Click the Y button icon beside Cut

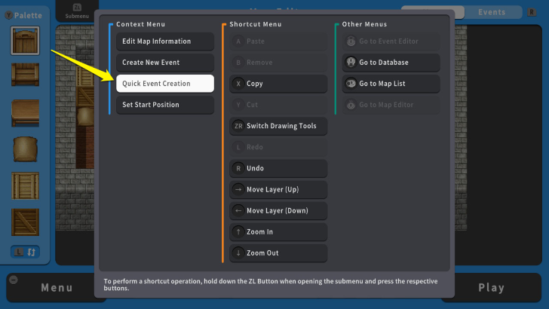[238, 105]
